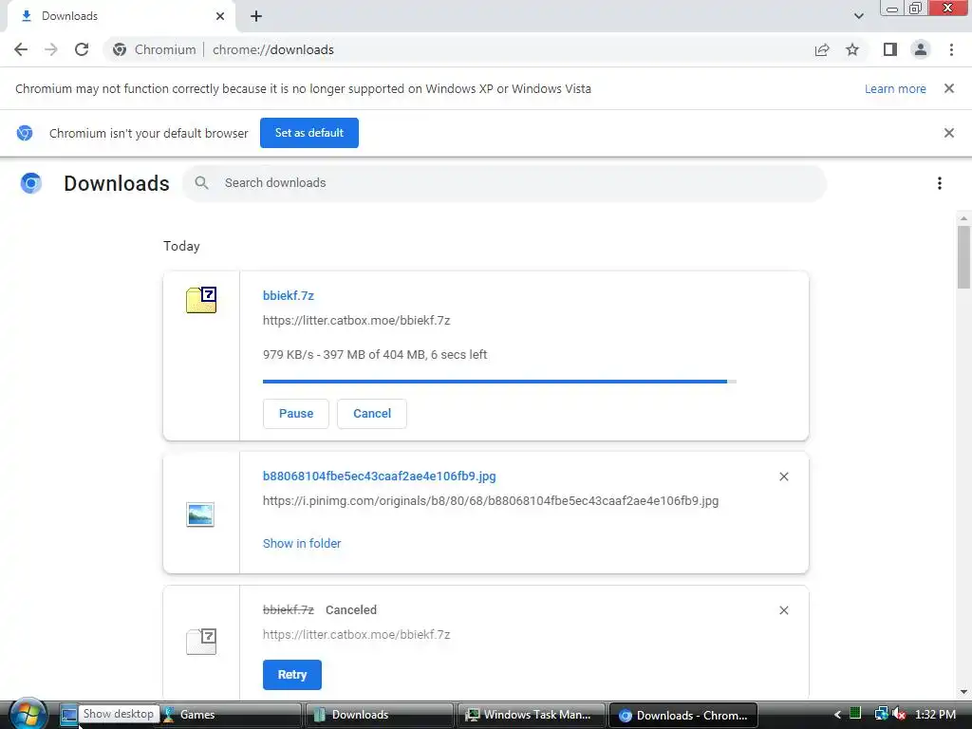
Task: Remove the canceled bbiekf.7z entry
Action: (x=783, y=610)
